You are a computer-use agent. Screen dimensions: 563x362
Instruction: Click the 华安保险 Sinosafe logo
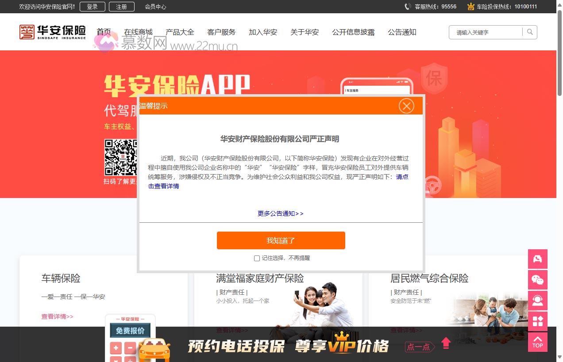point(53,32)
